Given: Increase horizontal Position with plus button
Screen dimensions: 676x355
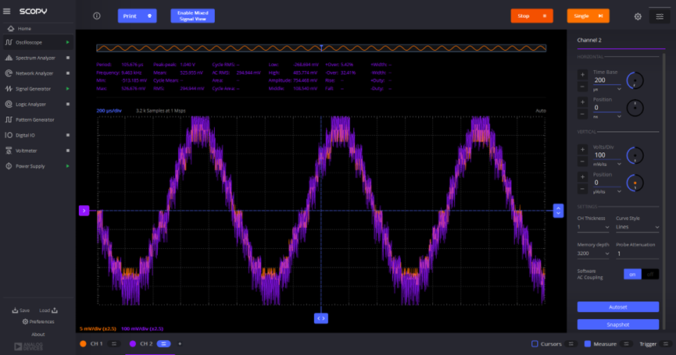Looking at the screenshot, I should (582, 102).
